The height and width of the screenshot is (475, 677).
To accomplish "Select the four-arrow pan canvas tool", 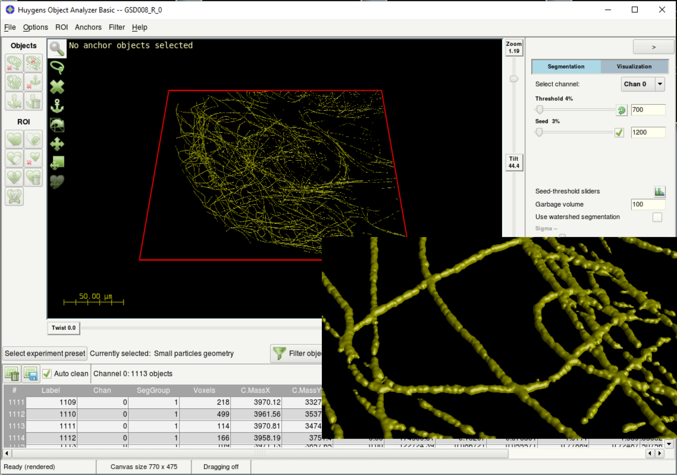I will pyautogui.click(x=57, y=144).
